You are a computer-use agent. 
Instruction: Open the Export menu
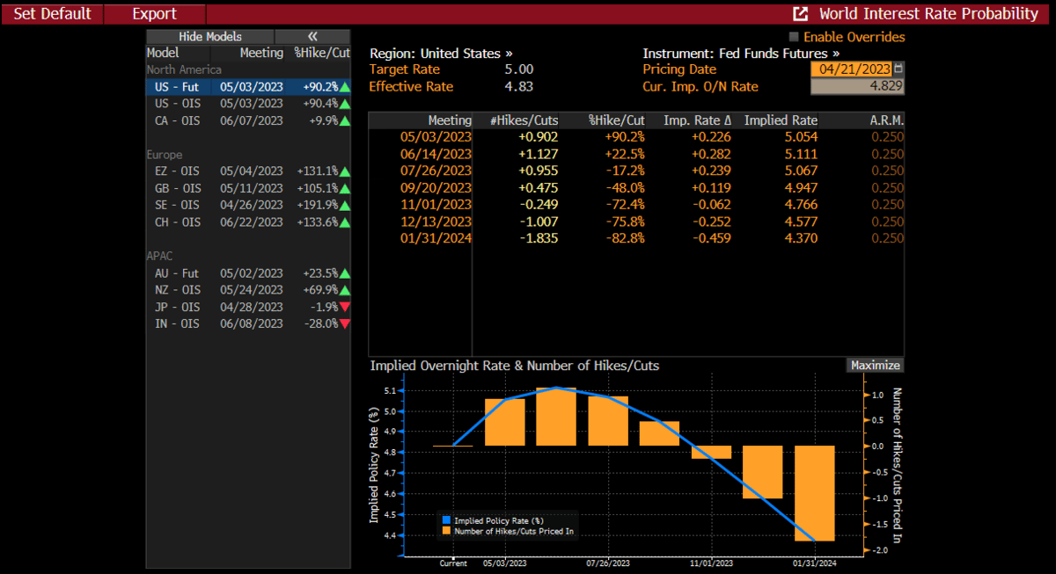click(154, 14)
